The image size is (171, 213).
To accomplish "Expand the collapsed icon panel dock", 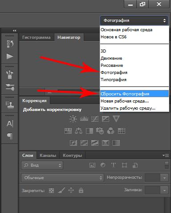I will pos(14,30).
